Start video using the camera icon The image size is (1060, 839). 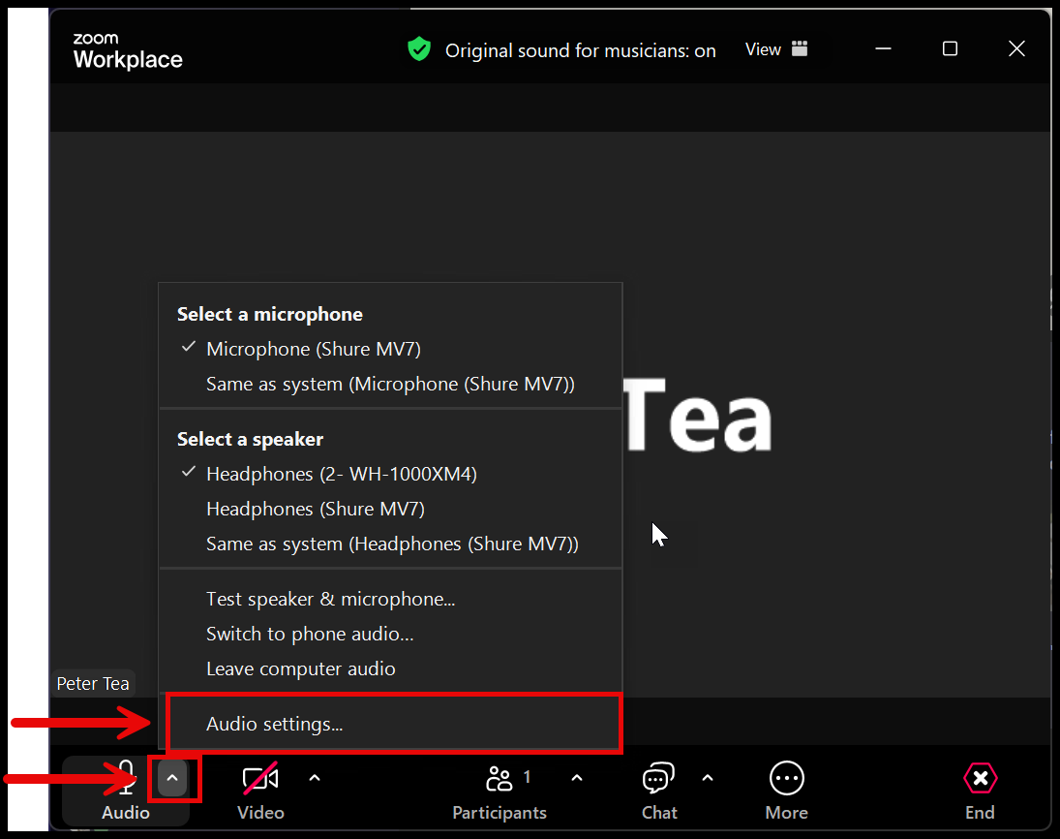(260, 778)
